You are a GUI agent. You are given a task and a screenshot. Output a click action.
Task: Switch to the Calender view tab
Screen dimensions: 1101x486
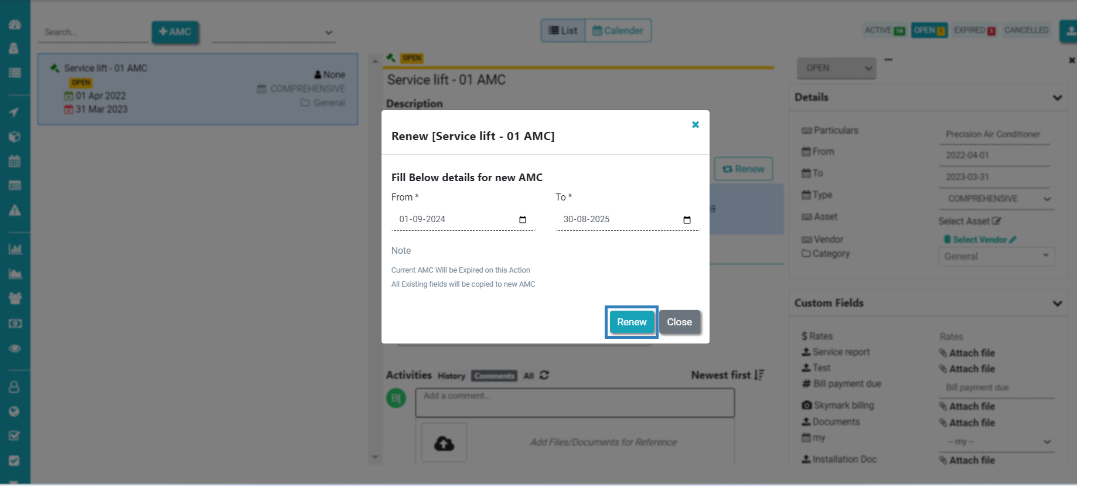click(618, 30)
